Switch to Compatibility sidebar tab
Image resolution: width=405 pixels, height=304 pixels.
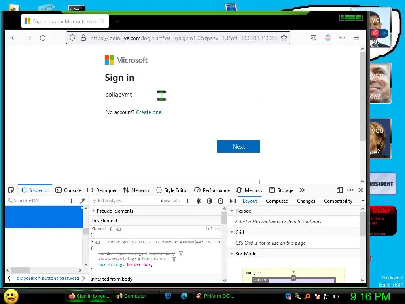338,201
